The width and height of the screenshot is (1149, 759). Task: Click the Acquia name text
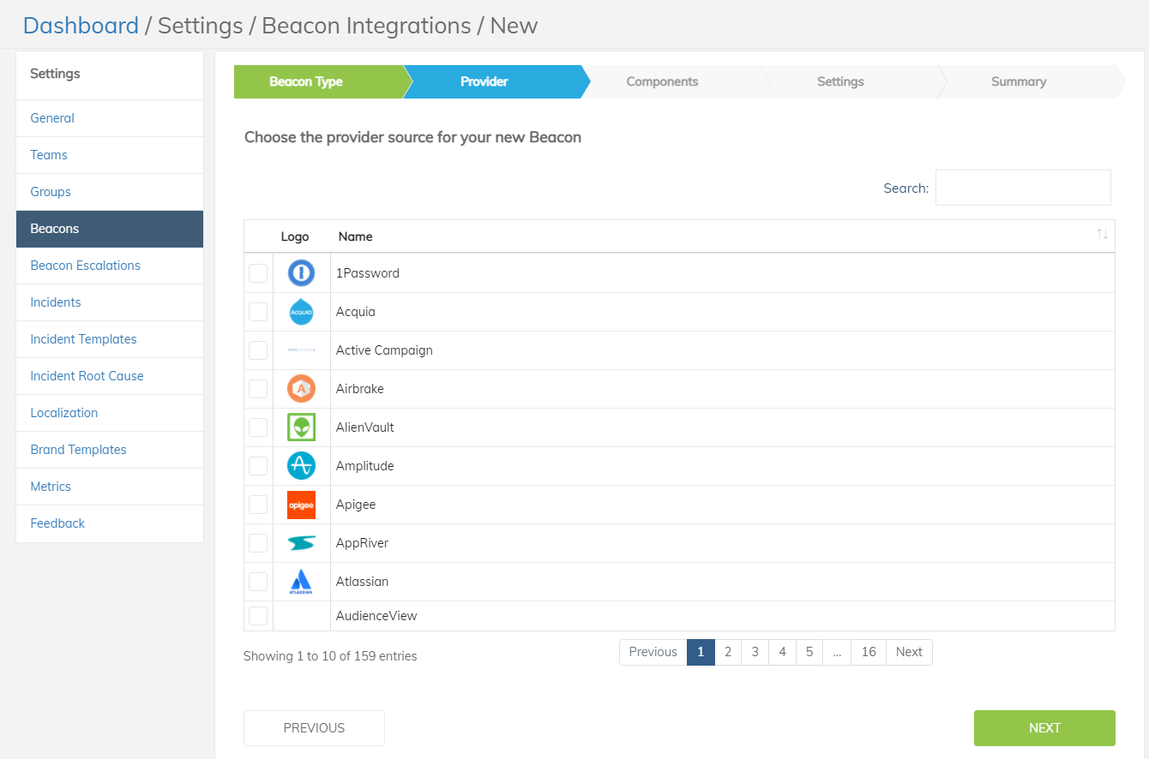click(356, 312)
